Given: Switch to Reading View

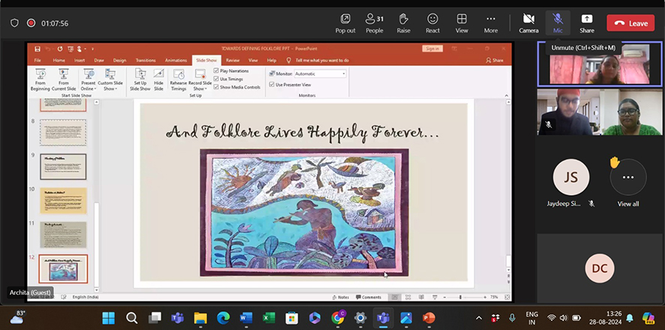Looking at the screenshot, I should pos(421,297).
